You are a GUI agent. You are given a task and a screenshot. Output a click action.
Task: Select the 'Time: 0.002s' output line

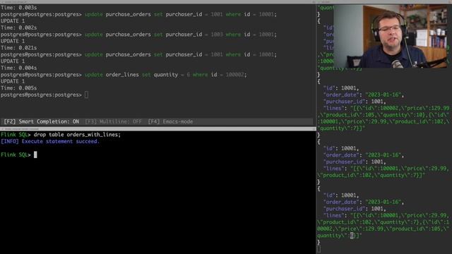(19, 28)
